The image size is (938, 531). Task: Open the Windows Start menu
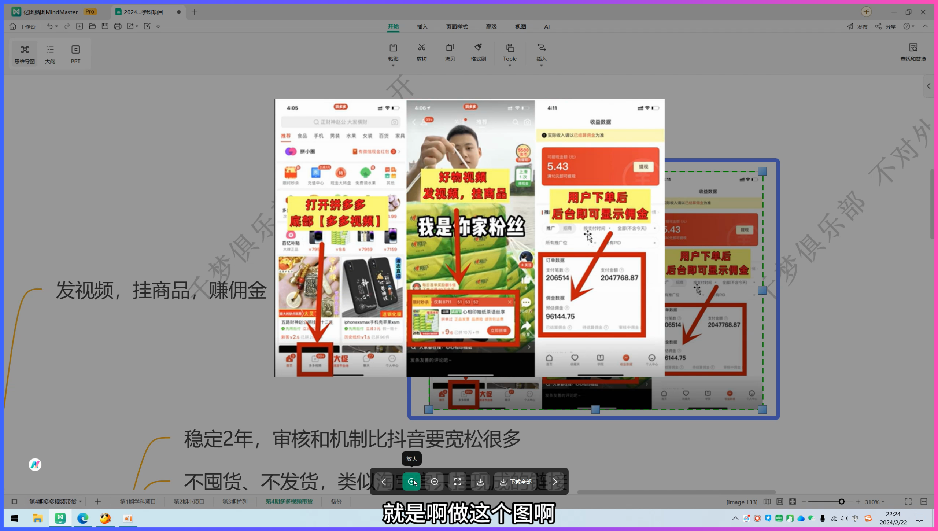click(x=15, y=518)
